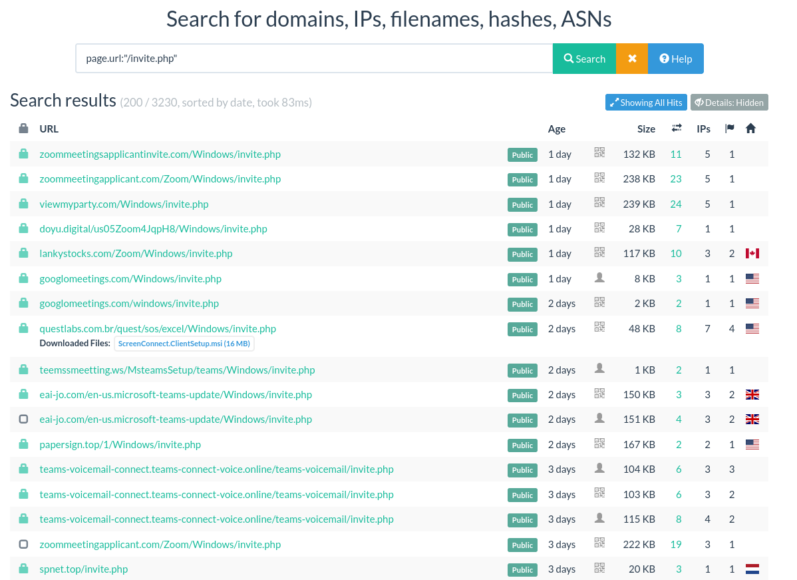
Task: Click the open lock icon beside second eai-jo.com row
Action: pyautogui.click(x=23, y=420)
